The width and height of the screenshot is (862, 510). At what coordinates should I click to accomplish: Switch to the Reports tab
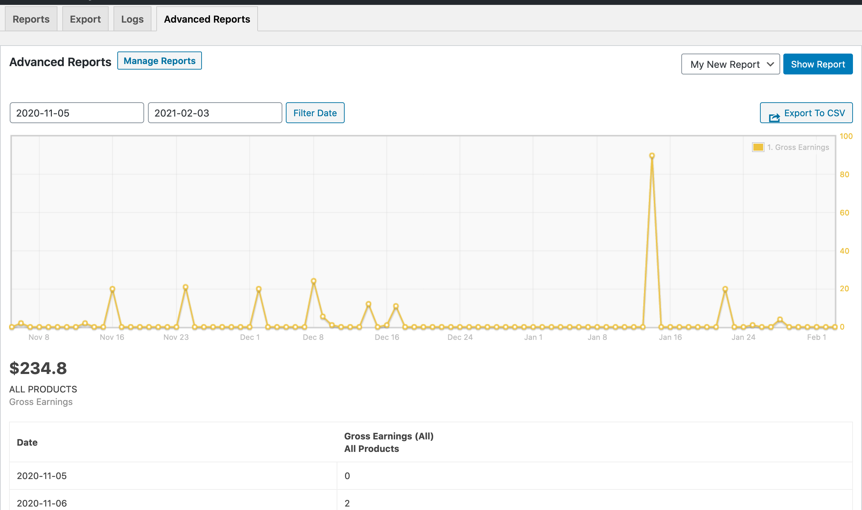point(31,19)
